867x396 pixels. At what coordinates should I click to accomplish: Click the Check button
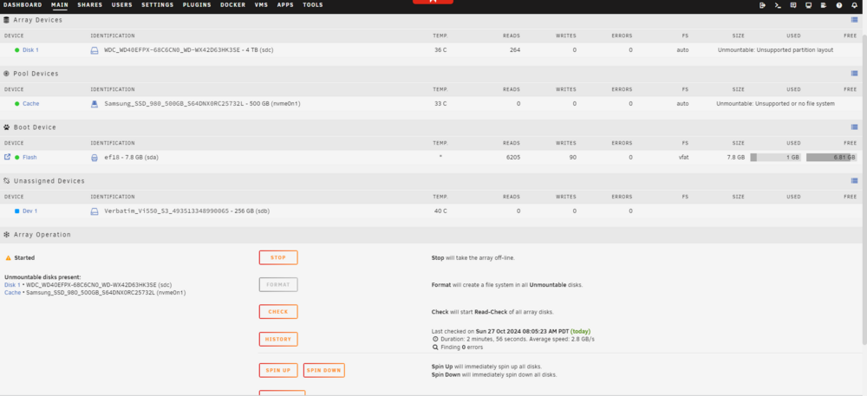click(278, 312)
